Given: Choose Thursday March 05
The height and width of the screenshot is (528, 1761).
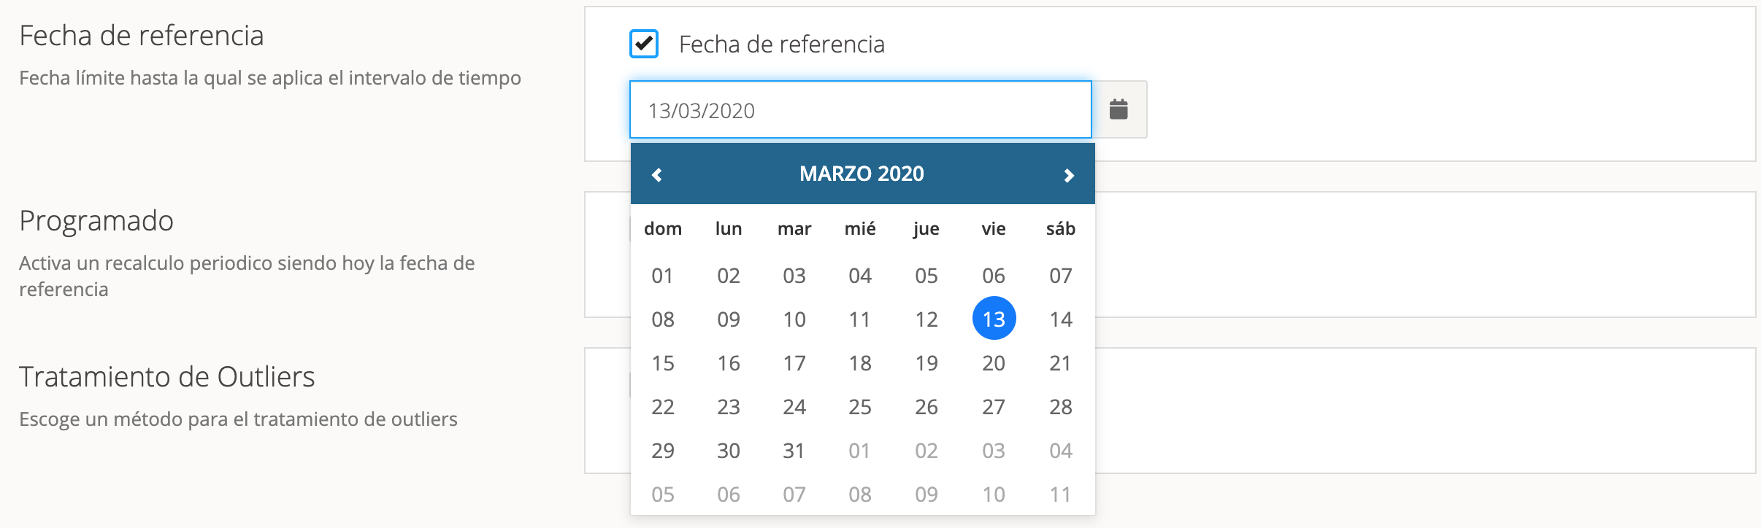Looking at the screenshot, I should (926, 276).
